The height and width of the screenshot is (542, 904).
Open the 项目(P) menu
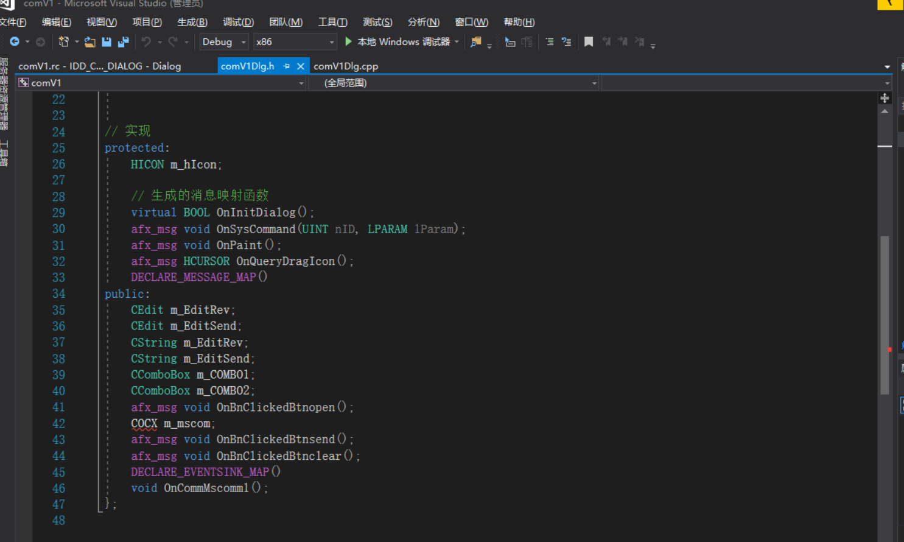click(147, 23)
